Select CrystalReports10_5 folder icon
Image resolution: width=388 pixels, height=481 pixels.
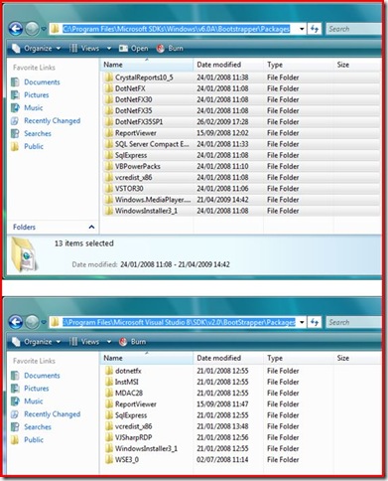[x=108, y=78]
